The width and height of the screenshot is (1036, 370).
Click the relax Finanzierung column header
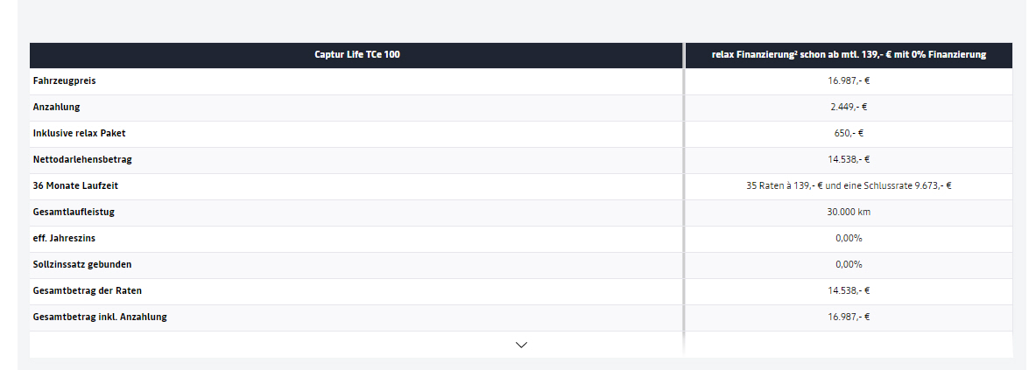(849, 55)
